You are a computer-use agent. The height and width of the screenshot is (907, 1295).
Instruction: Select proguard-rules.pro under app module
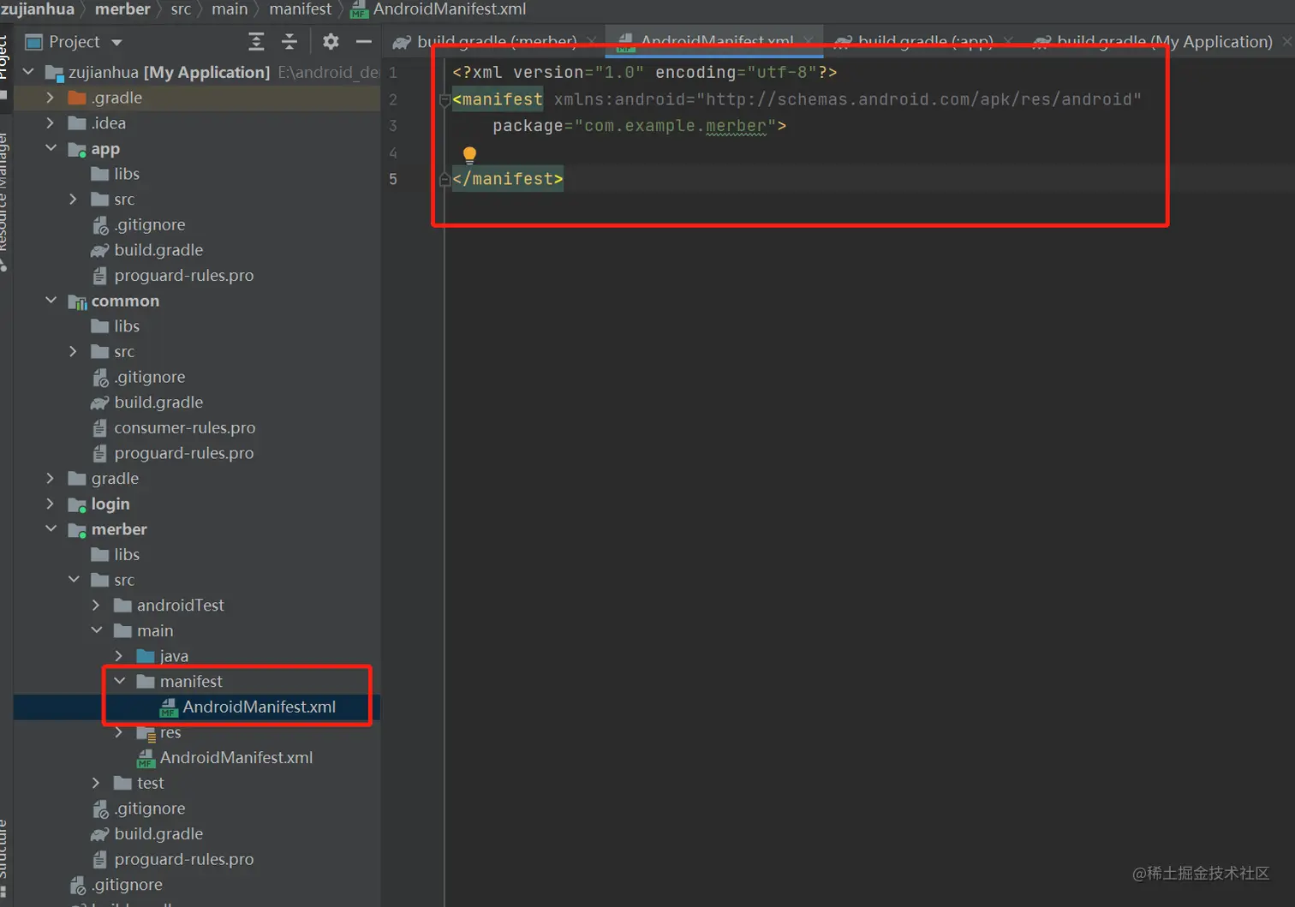pyautogui.click(x=183, y=276)
